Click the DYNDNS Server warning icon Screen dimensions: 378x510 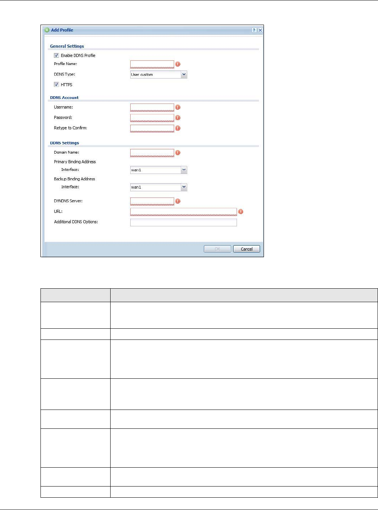pyautogui.click(x=178, y=201)
